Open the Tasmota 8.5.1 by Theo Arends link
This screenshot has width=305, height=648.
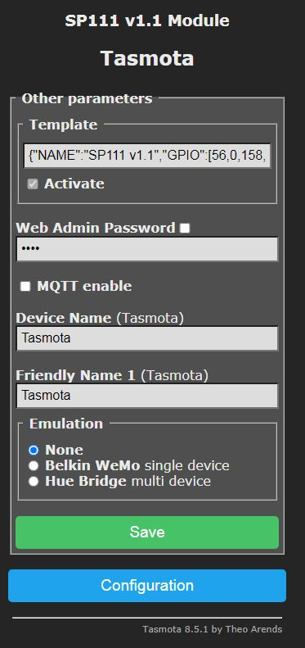tap(212, 629)
